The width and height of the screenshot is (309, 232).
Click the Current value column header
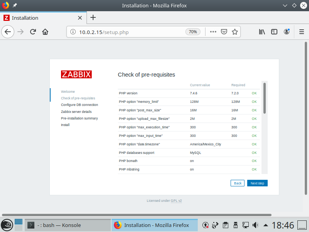(x=200, y=85)
